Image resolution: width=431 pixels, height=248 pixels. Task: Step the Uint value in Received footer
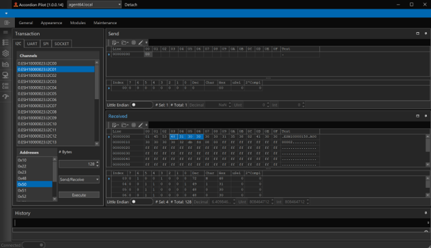[272, 202]
